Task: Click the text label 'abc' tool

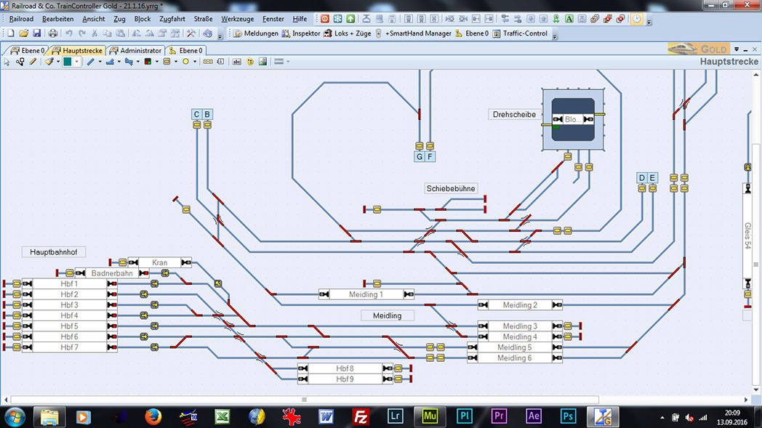Action: [237, 62]
